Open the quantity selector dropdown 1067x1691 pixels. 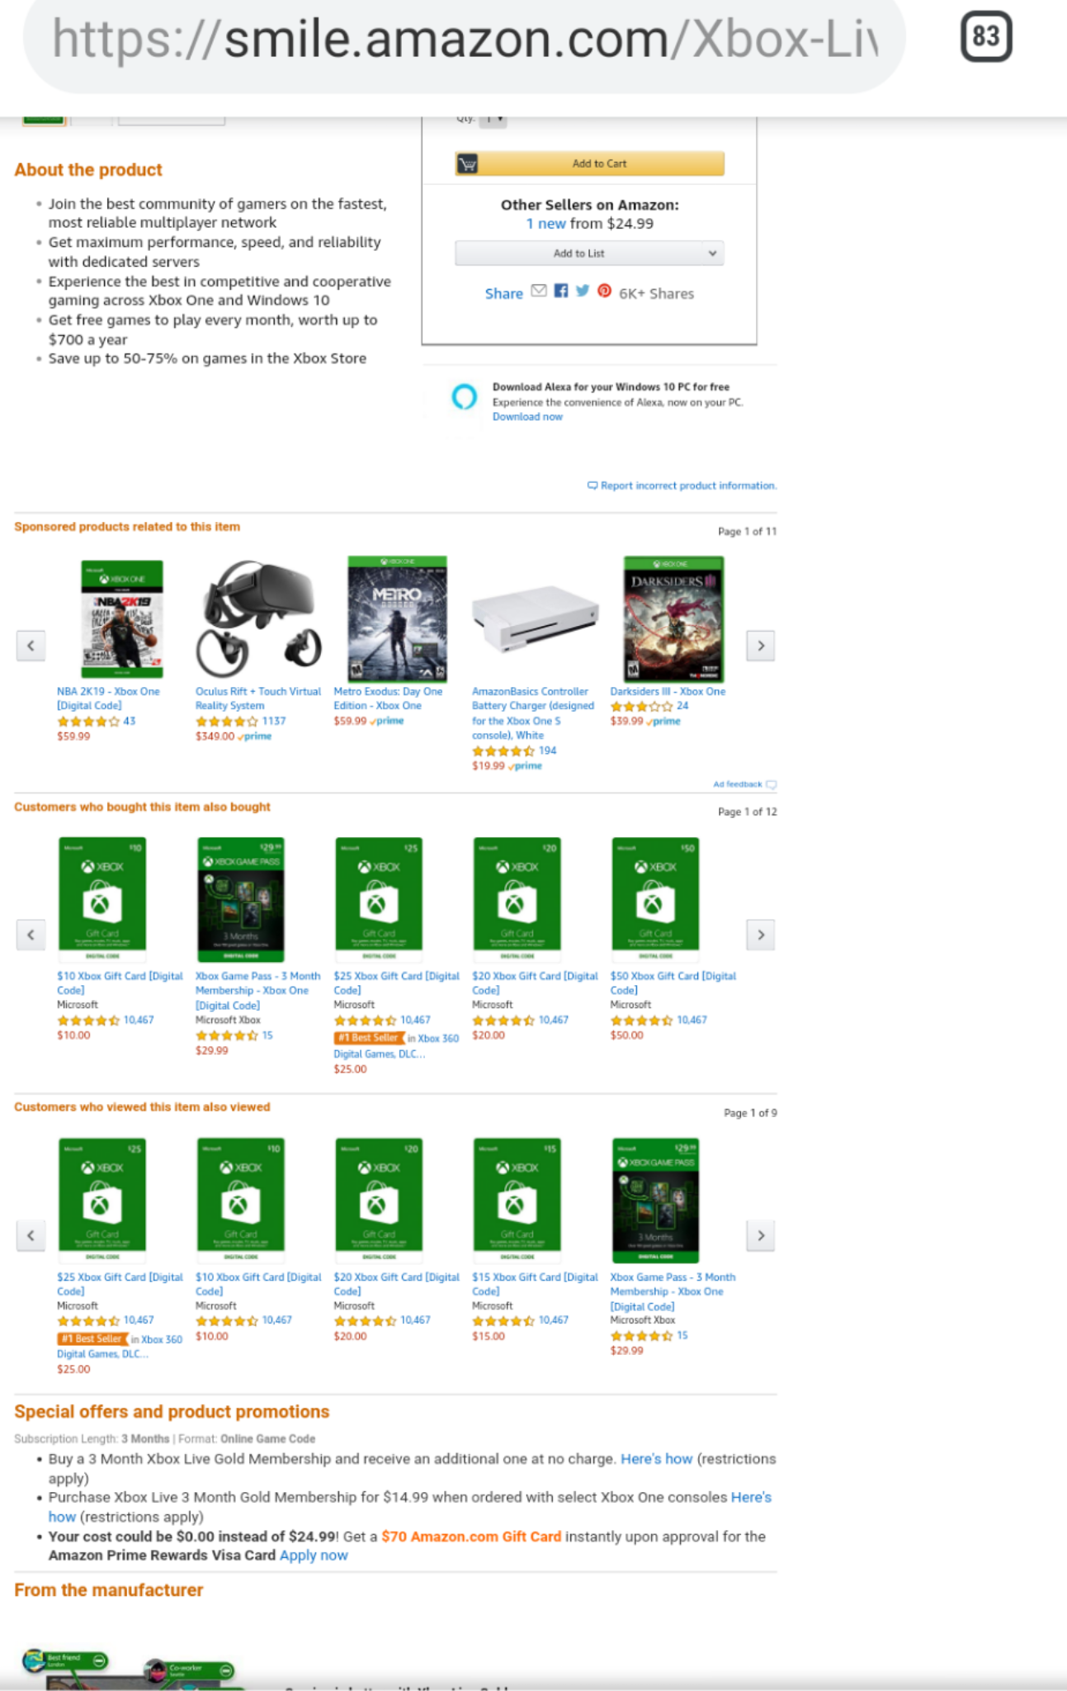coord(493,120)
